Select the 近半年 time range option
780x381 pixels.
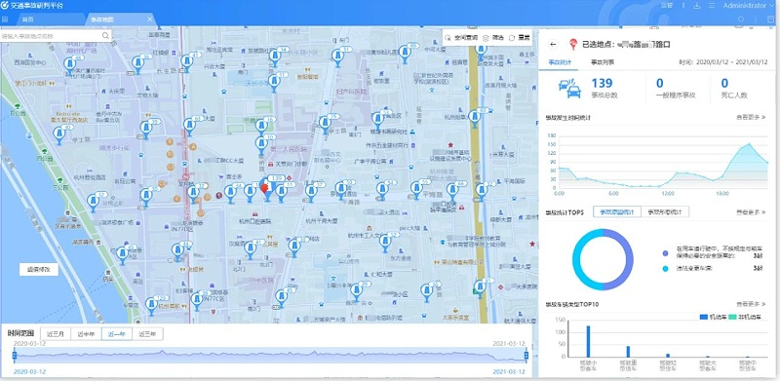pyautogui.click(x=86, y=334)
